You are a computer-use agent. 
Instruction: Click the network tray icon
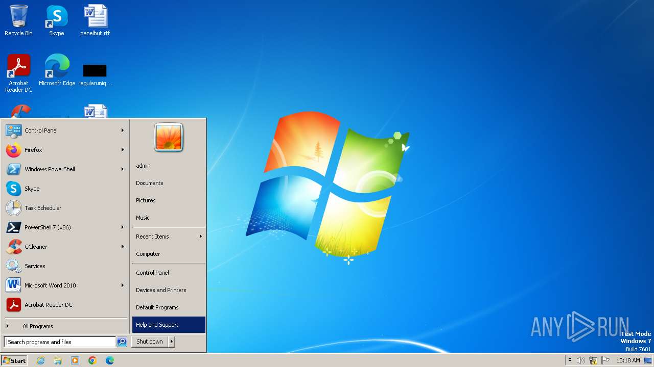pos(593,360)
